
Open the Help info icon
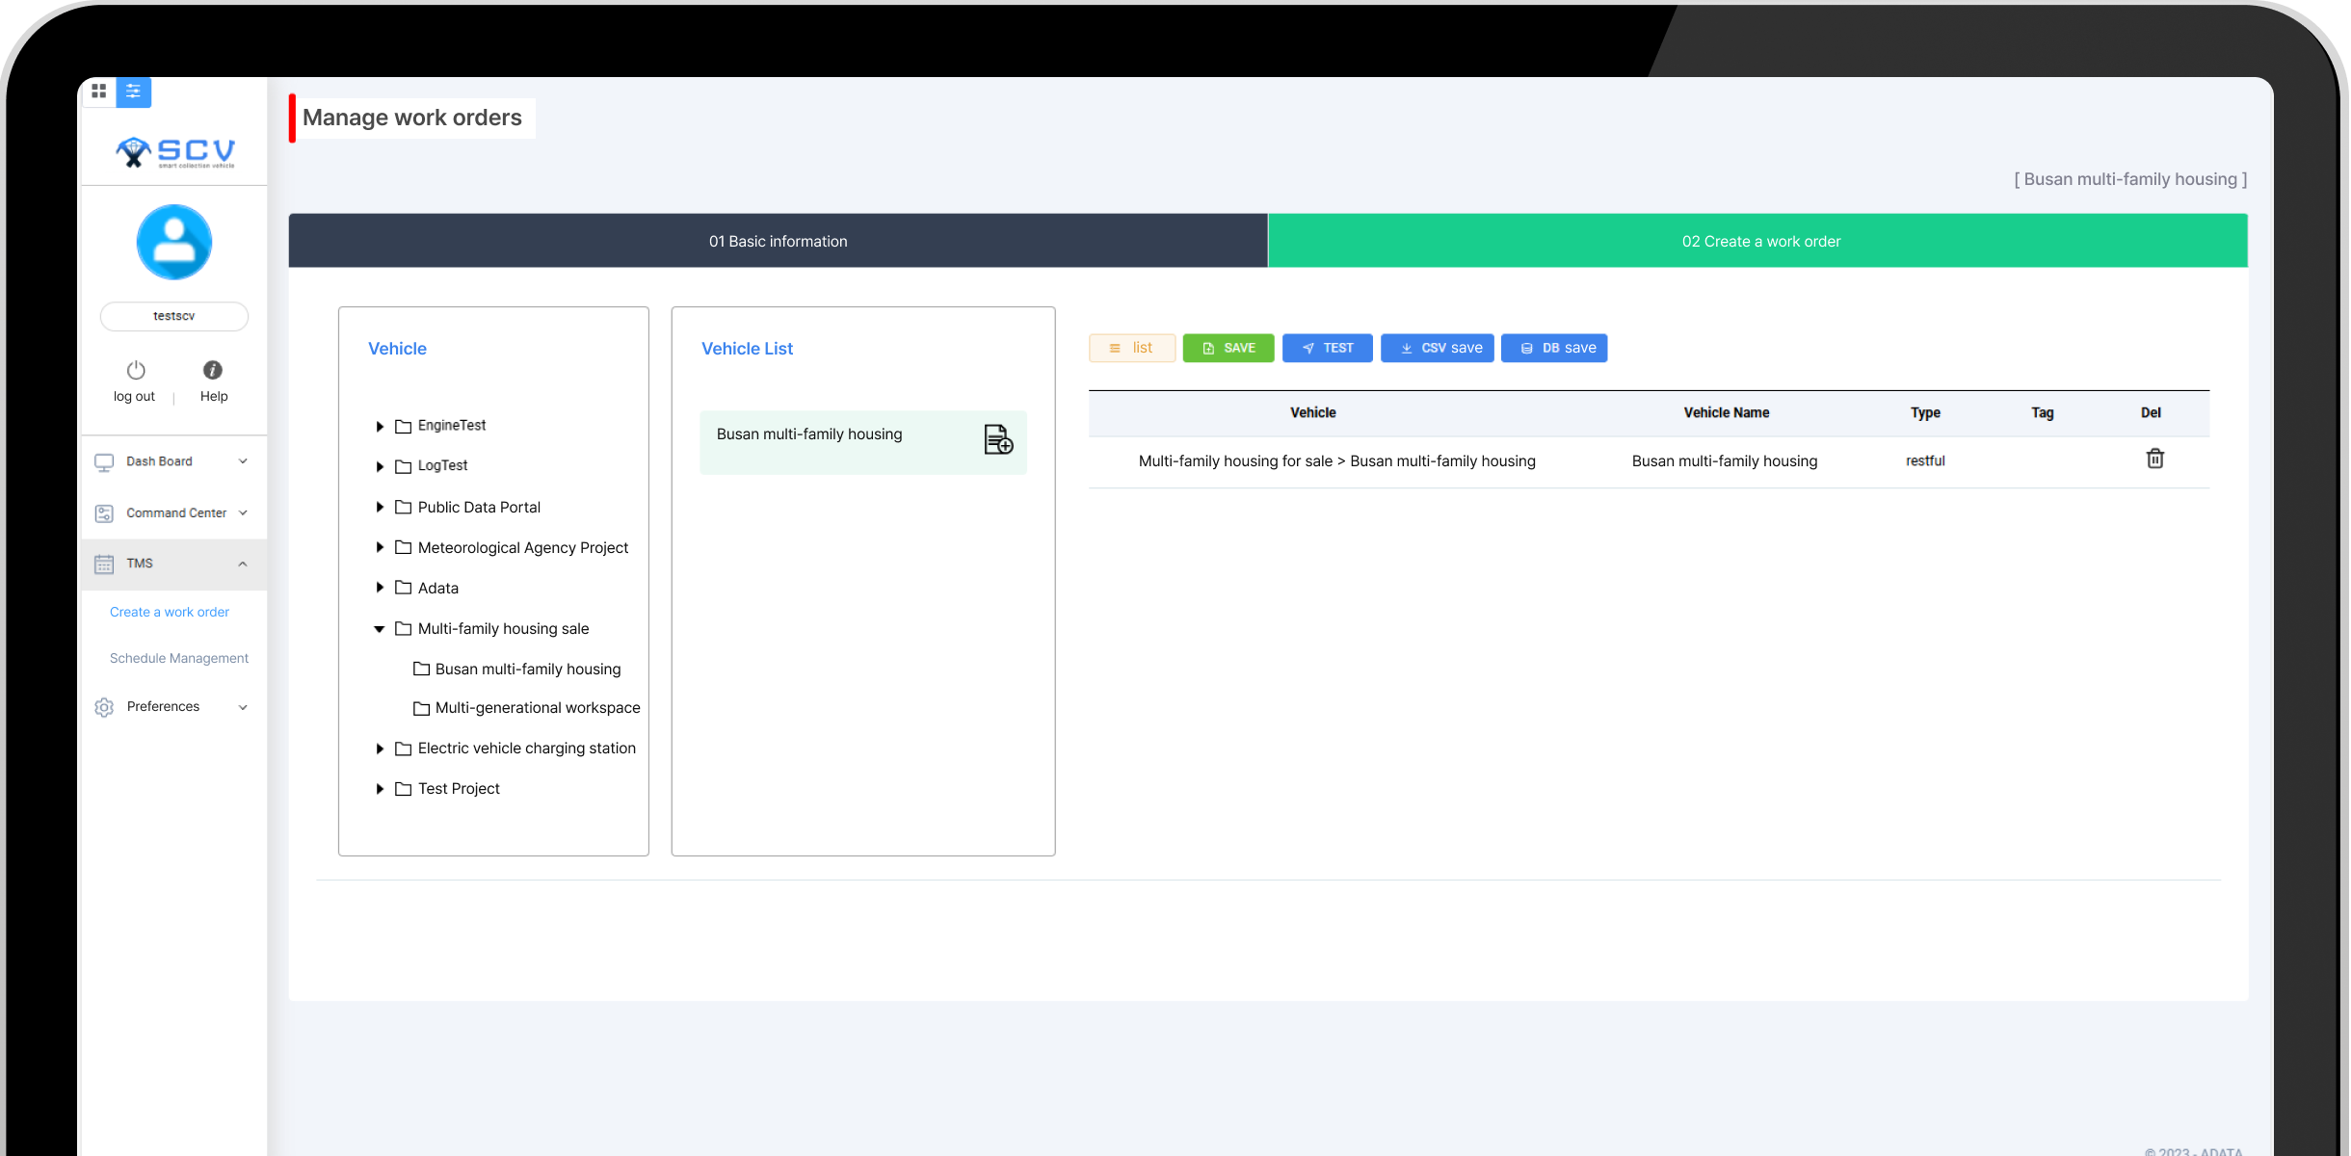(x=213, y=370)
